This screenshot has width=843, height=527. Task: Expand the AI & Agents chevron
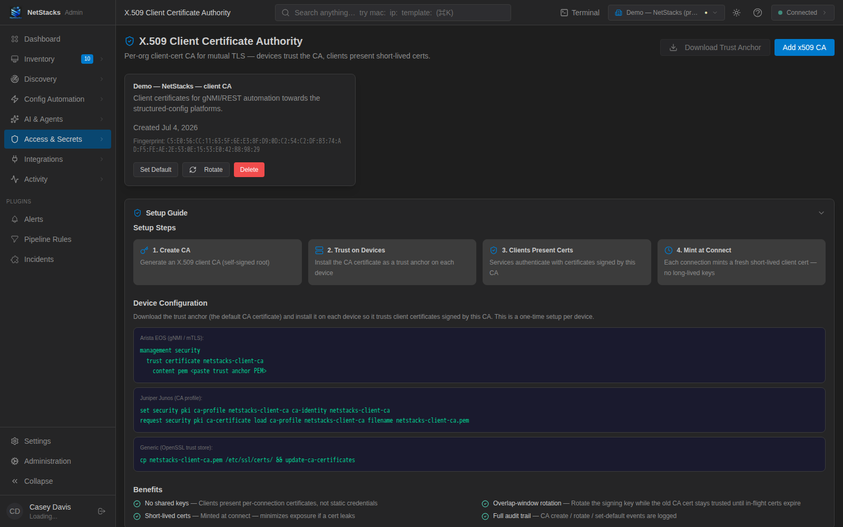pyautogui.click(x=102, y=119)
